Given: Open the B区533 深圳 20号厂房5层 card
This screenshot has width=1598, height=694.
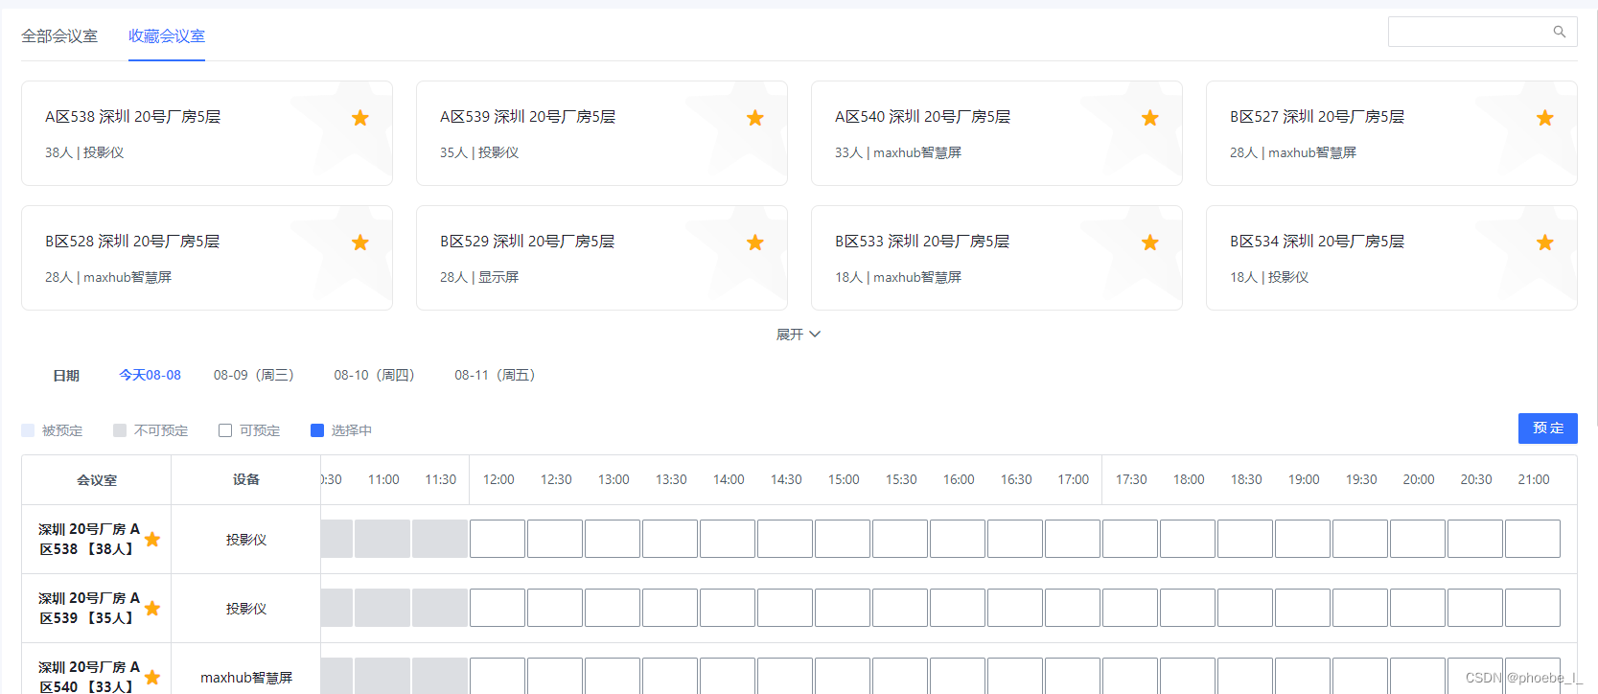Looking at the screenshot, I should point(997,258).
